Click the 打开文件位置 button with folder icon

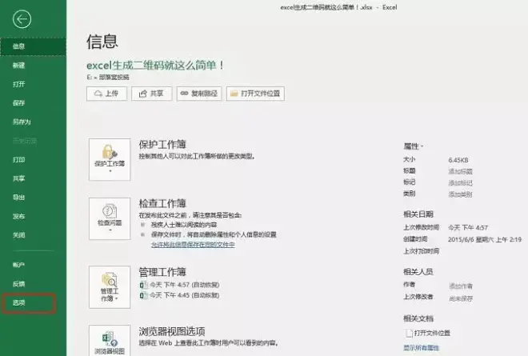click(x=255, y=94)
